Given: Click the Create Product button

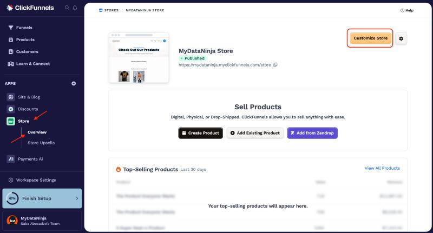Looking at the screenshot, I should tap(200, 133).
